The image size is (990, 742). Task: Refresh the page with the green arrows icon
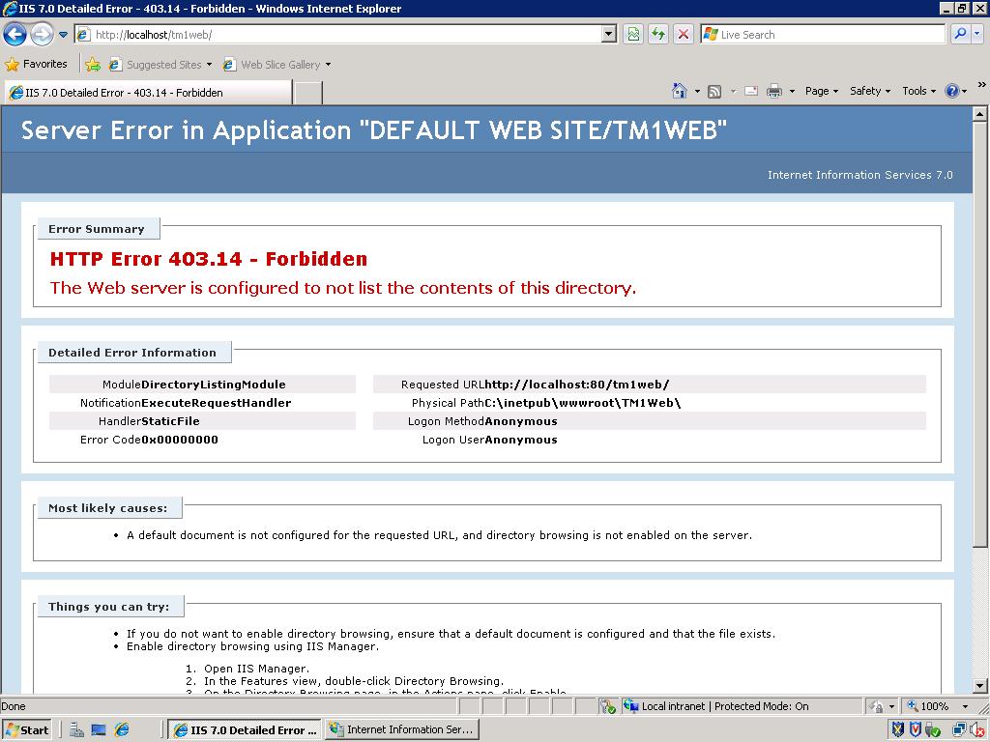coord(657,35)
